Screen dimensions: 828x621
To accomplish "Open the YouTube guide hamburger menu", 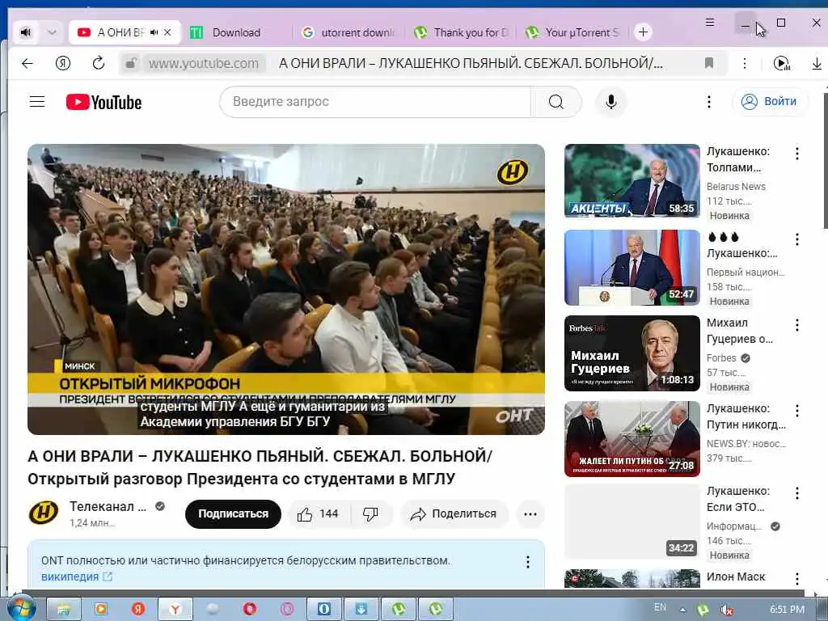I will pos(37,101).
